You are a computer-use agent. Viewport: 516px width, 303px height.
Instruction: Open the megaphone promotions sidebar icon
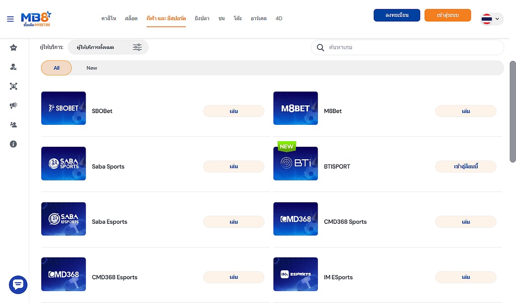(13, 105)
